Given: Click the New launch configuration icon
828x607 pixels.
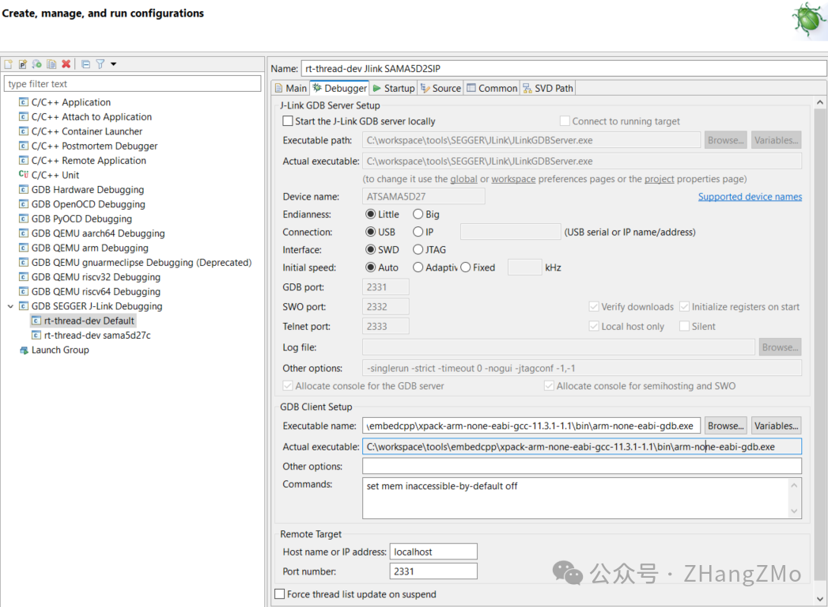Looking at the screenshot, I should 9,64.
